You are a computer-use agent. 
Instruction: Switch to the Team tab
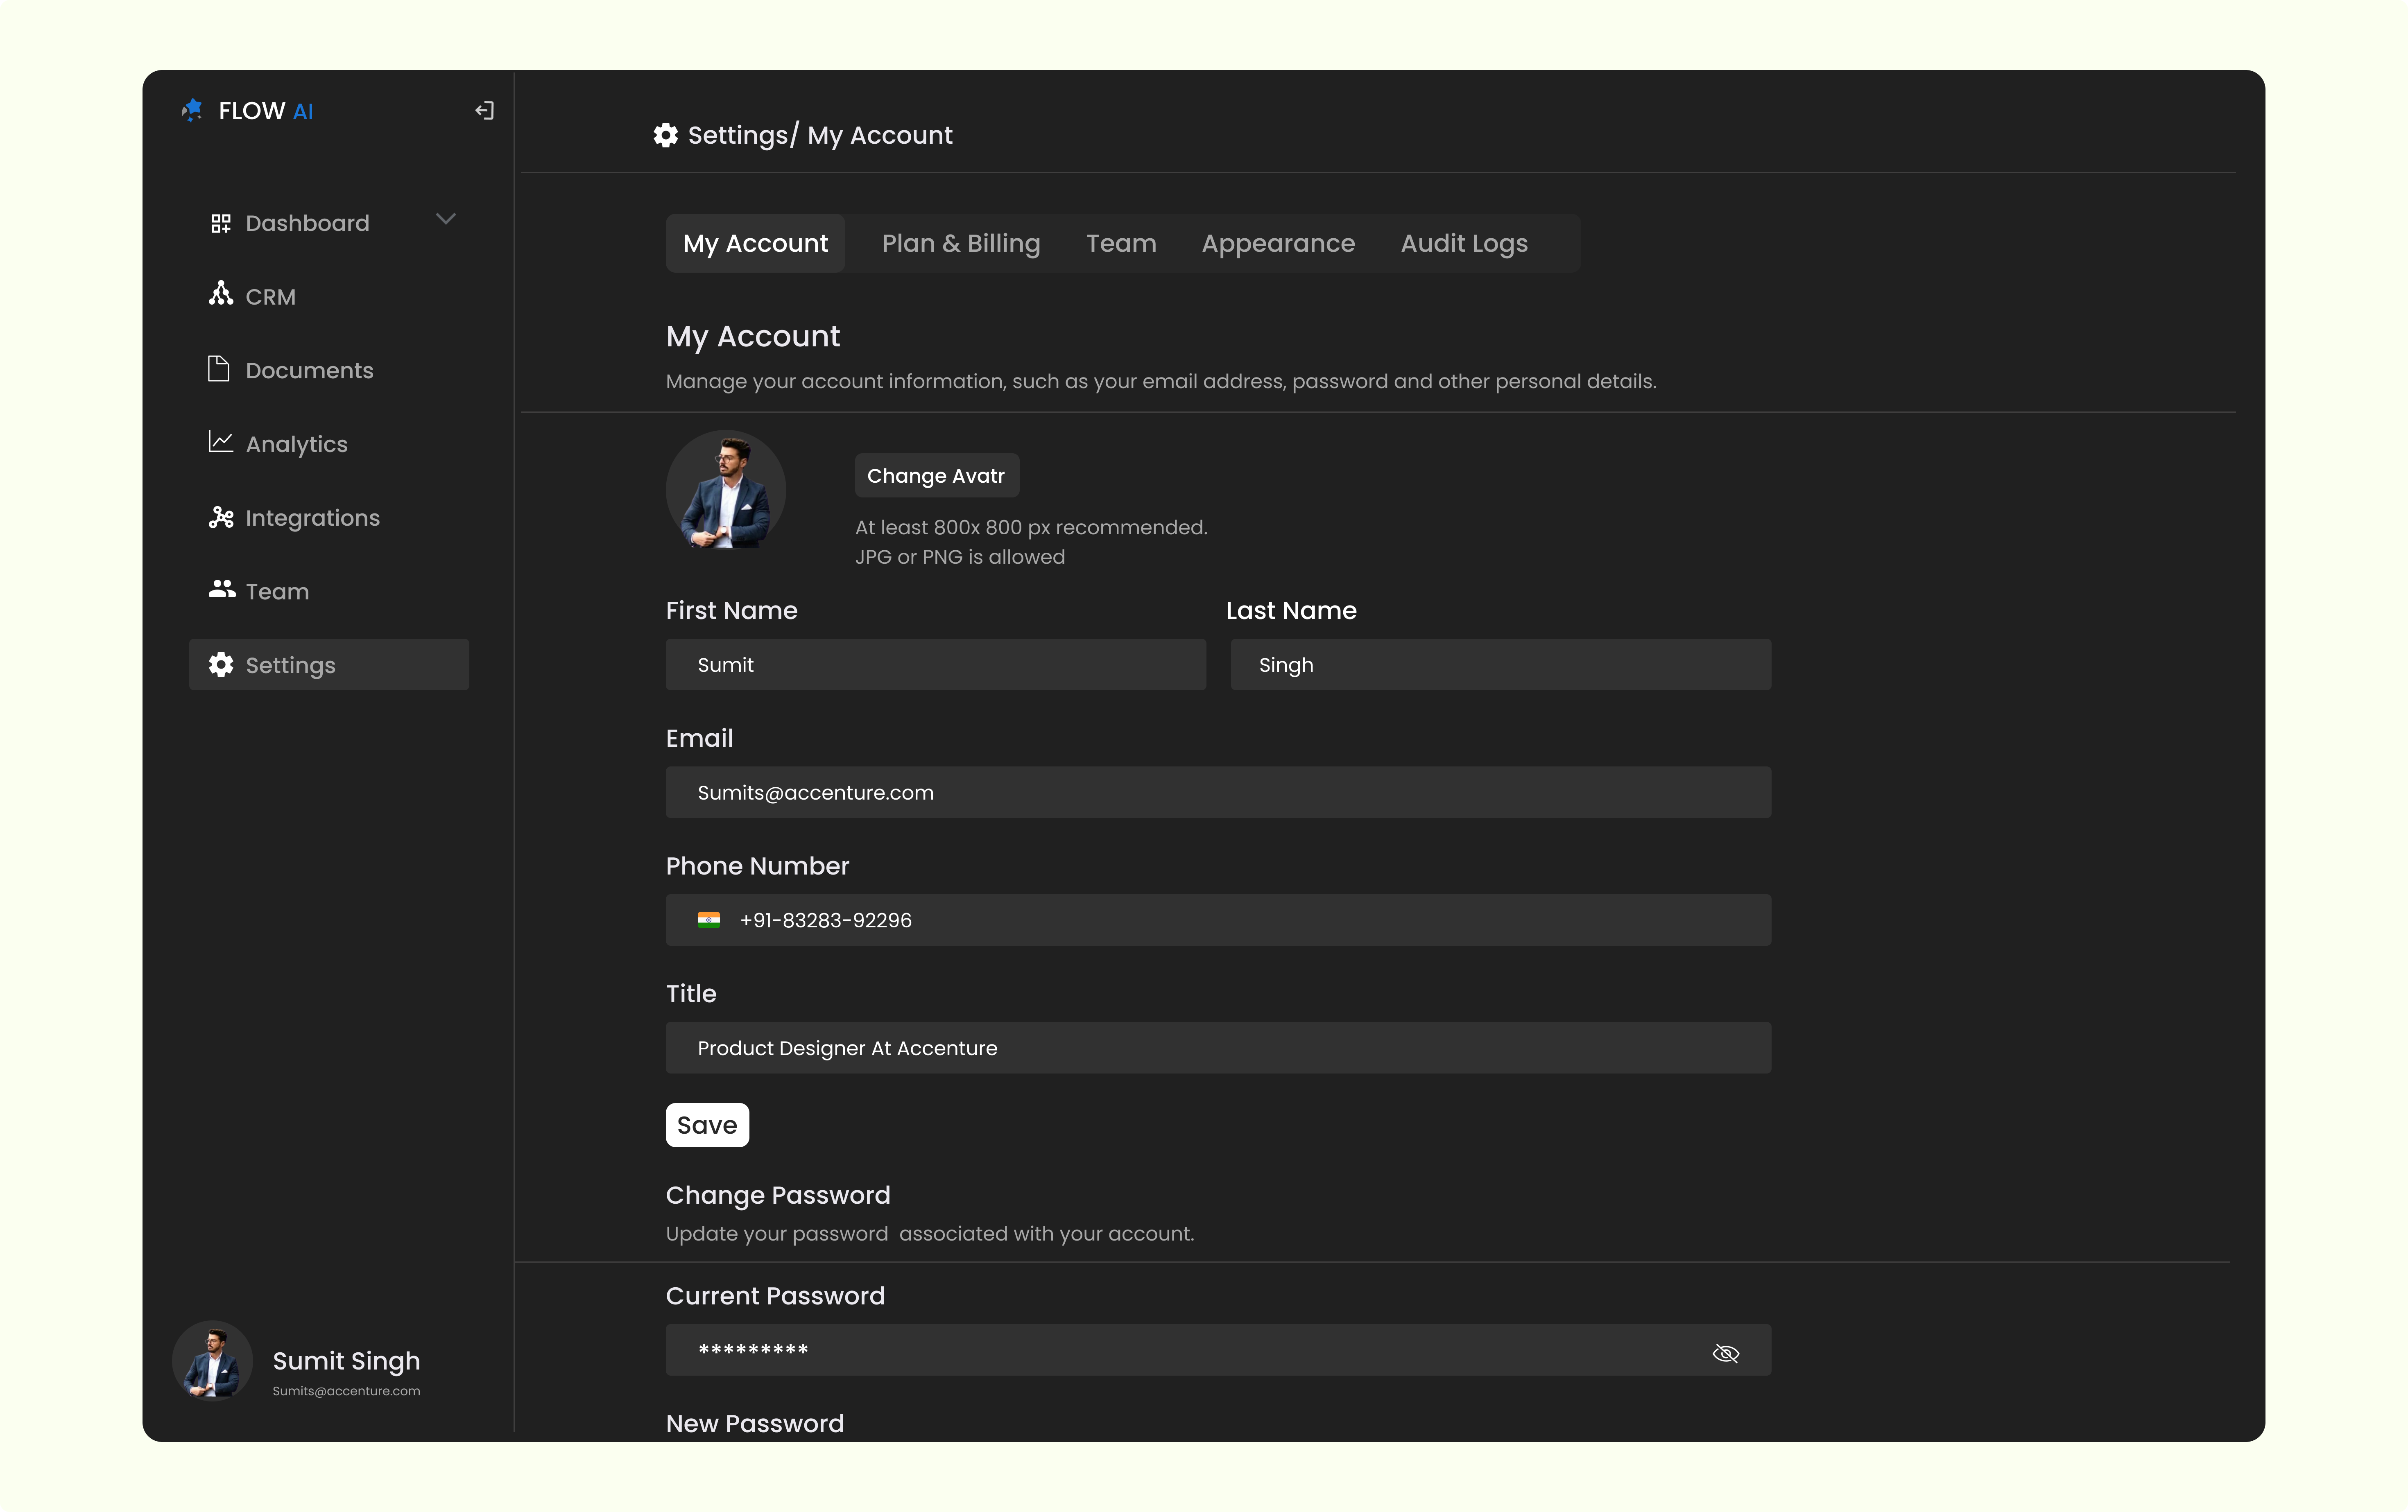1121,243
